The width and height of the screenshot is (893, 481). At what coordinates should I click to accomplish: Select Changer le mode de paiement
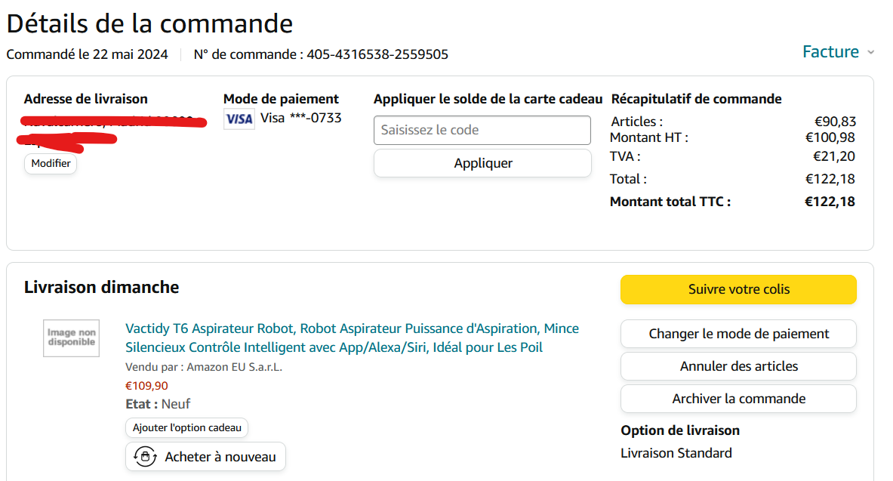[738, 334]
